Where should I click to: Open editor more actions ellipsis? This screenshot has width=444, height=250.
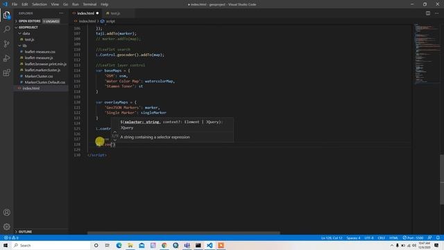pyautogui.click(x=436, y=13)
